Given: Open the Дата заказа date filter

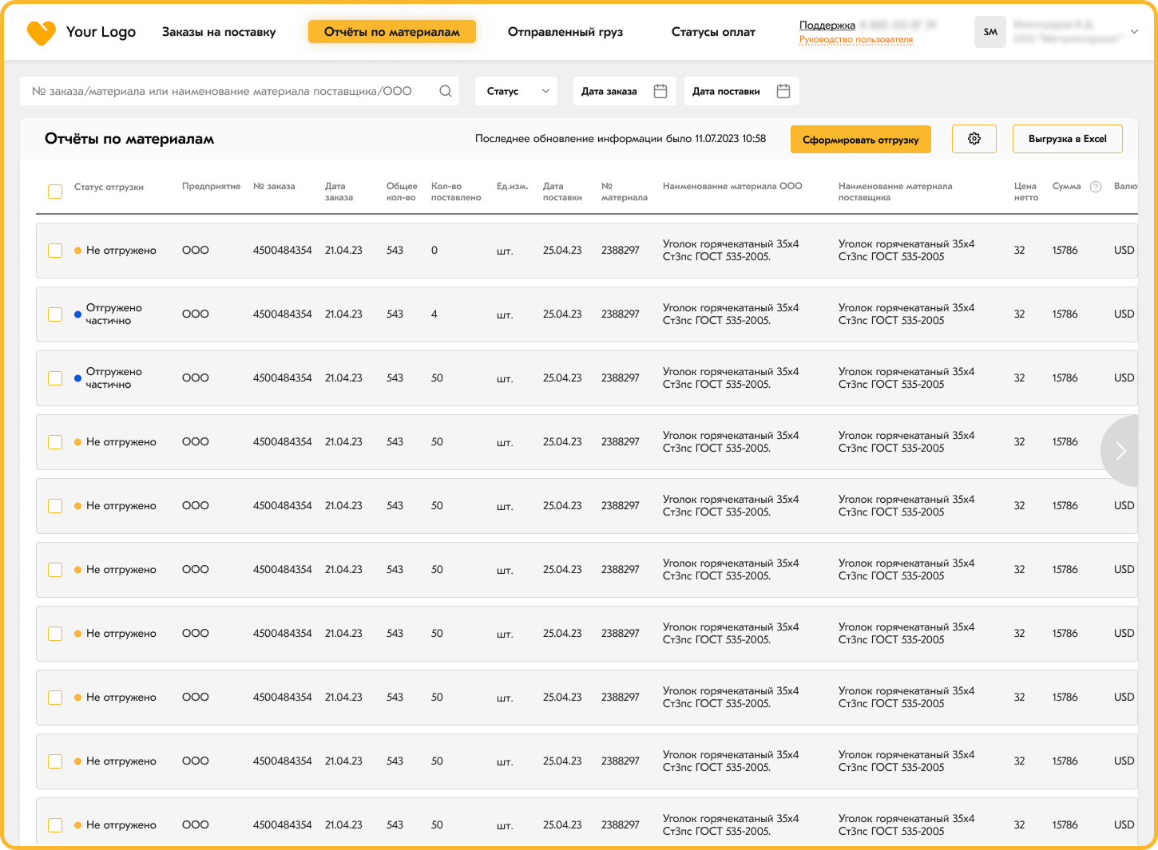Looking at the screenshot, I should 625,91.
